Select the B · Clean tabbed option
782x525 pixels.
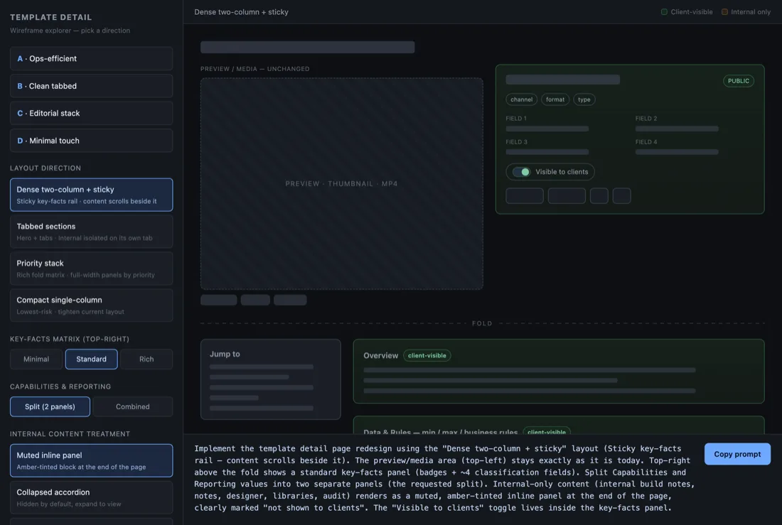91,86
